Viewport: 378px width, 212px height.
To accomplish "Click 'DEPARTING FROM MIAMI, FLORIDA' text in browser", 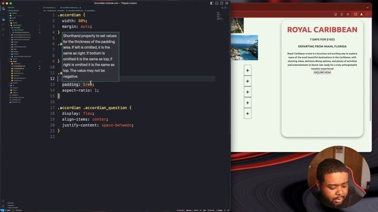I will coord(322,47).
